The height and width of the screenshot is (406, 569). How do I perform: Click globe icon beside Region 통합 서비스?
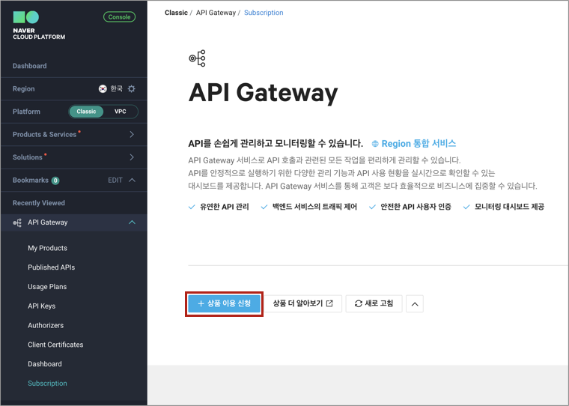pyautogui.click(x=375, y=144)
